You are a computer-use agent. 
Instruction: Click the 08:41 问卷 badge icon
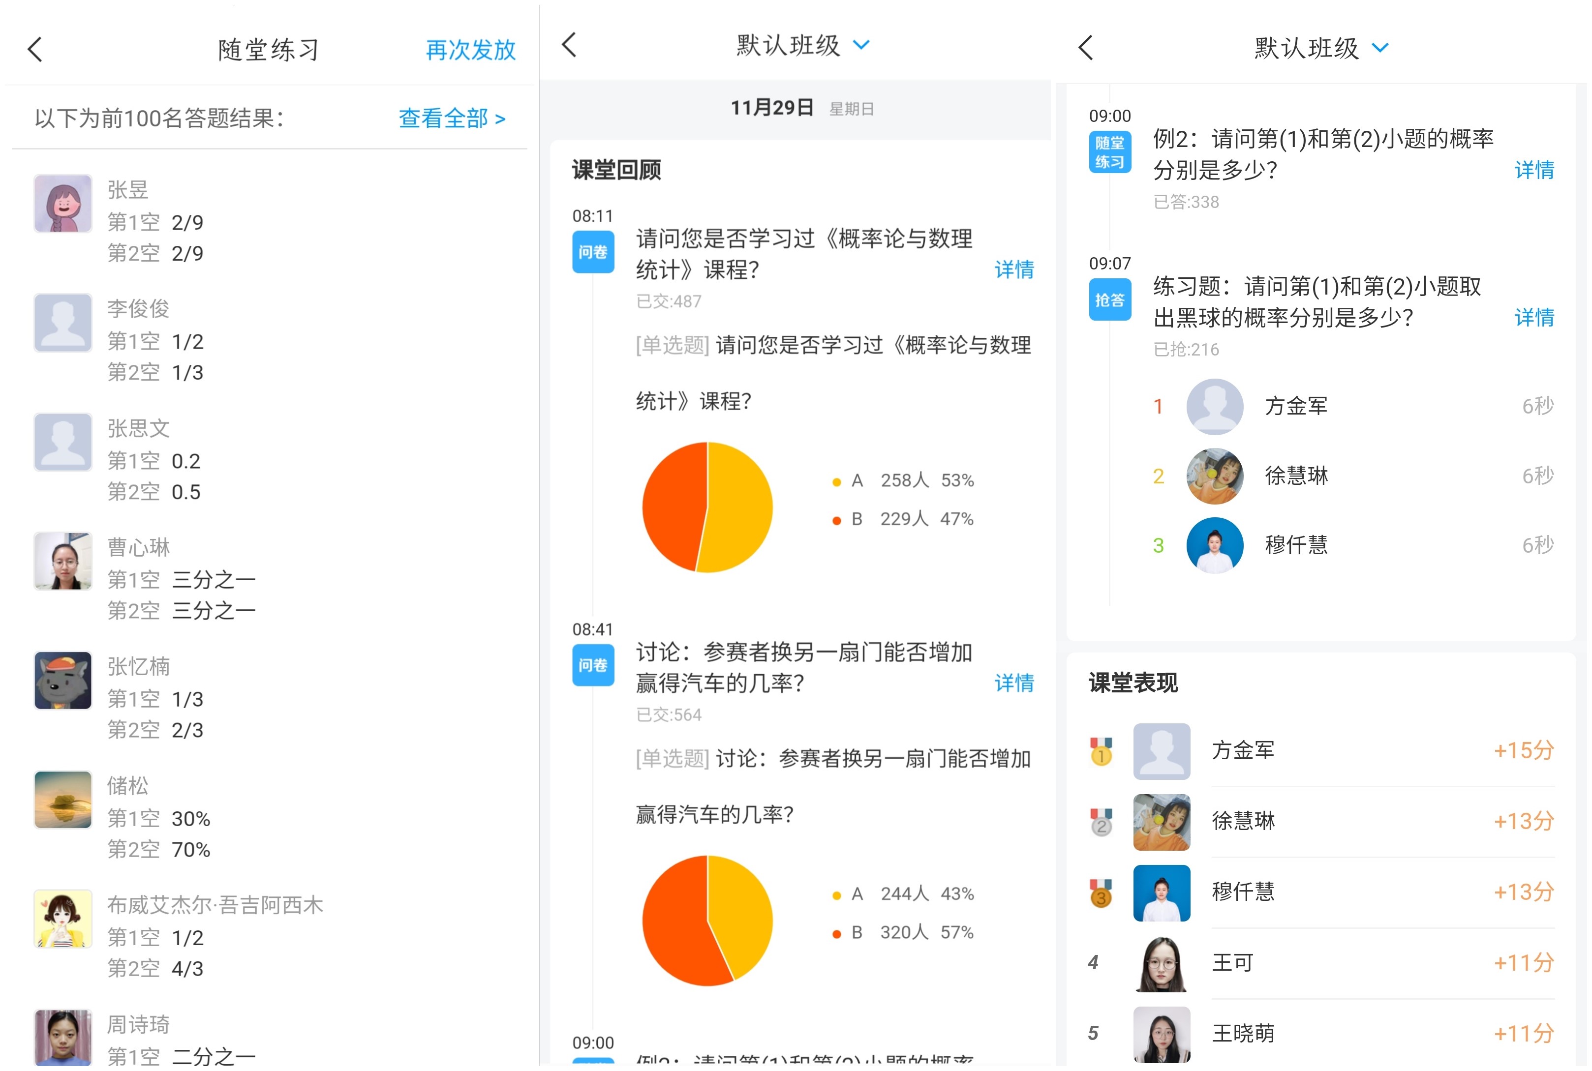pyautogui.click(x=593, y=666)
